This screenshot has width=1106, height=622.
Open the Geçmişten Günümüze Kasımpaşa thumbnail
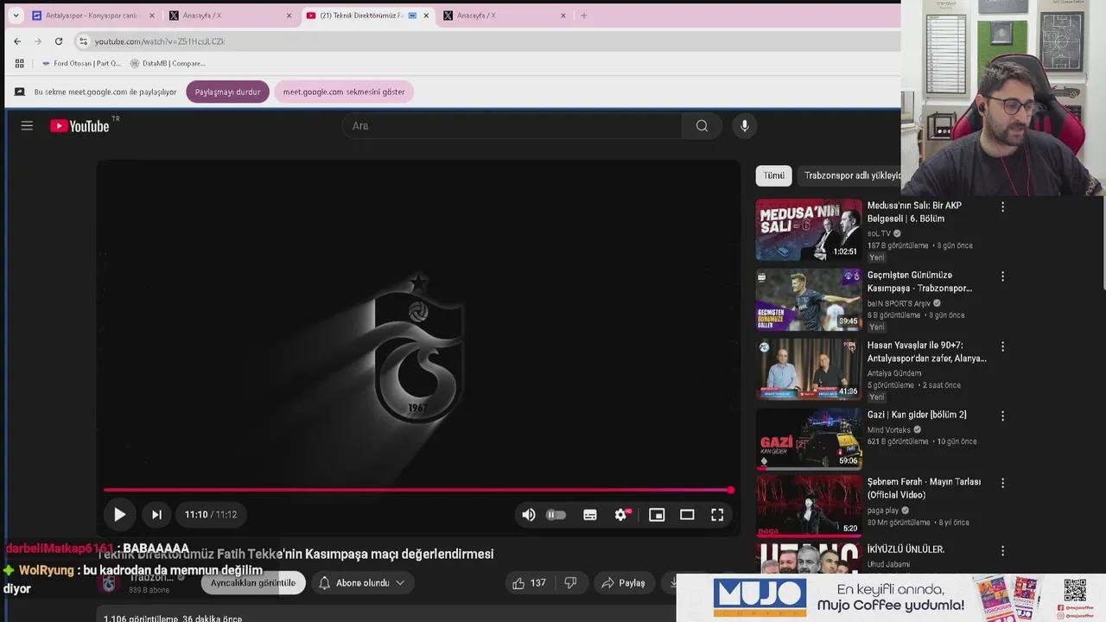click(809, 299)
